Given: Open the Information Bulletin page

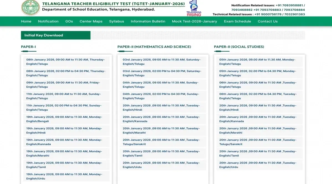Looking at the screenshot, I should click(148, 21).
